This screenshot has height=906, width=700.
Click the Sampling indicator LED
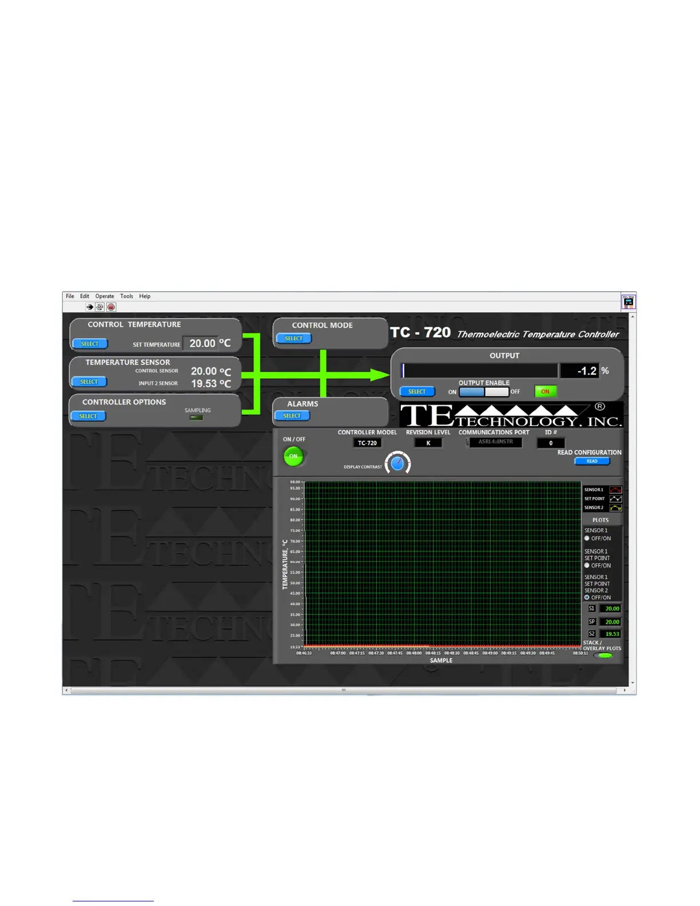[x=196, y=418]
